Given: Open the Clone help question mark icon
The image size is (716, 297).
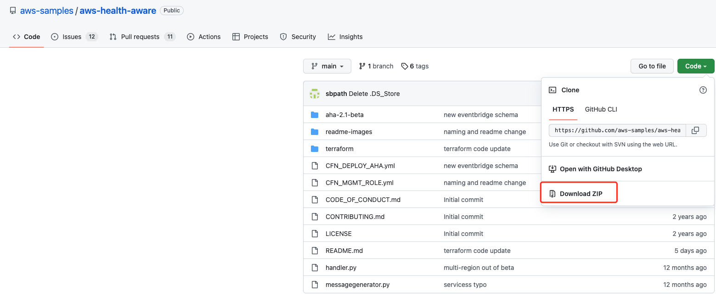Looking at the screenshot, I should tap(703, 90).
